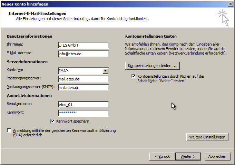Click the 'Kontotyp:' label

click(x=15, y=70)
